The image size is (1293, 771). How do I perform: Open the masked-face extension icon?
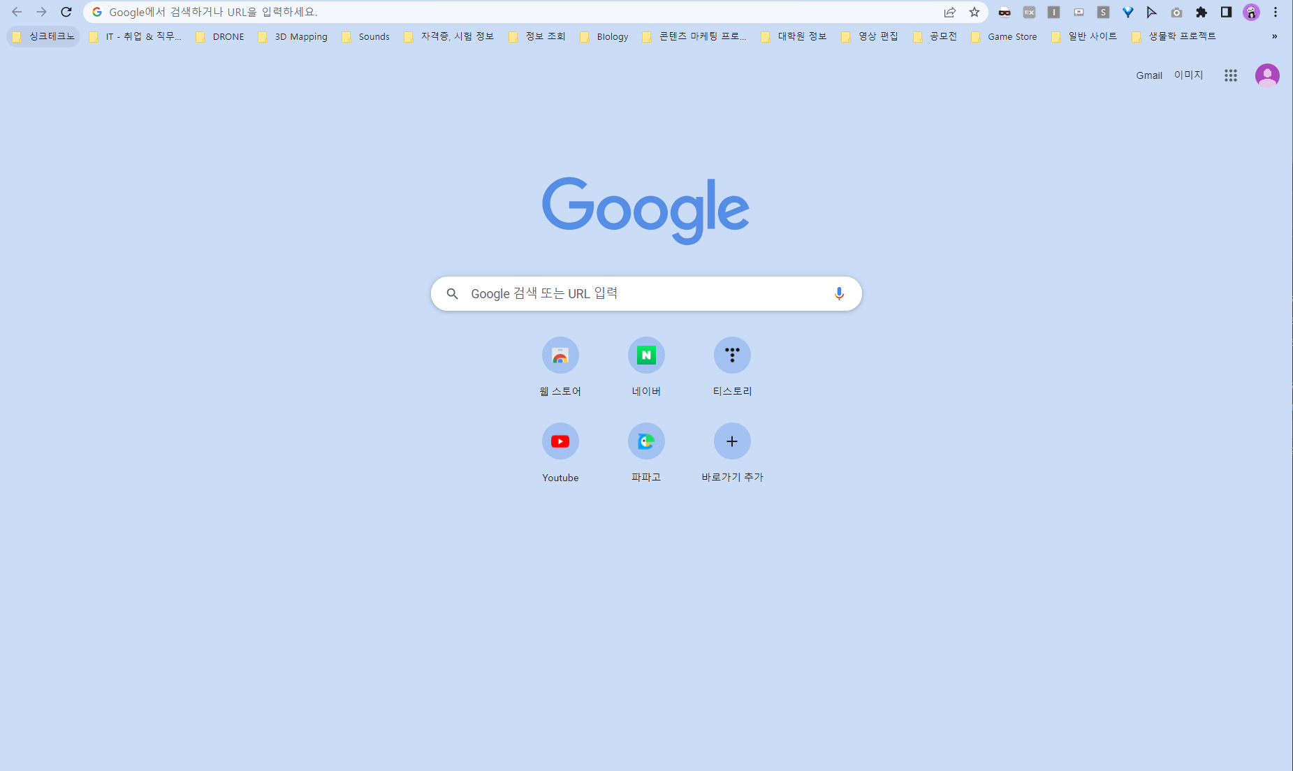(1005, 12)
